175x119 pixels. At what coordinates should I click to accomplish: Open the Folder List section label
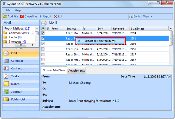[x=18, y=99]
